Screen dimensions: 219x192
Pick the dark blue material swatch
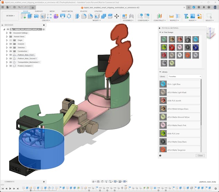point(196,47)
